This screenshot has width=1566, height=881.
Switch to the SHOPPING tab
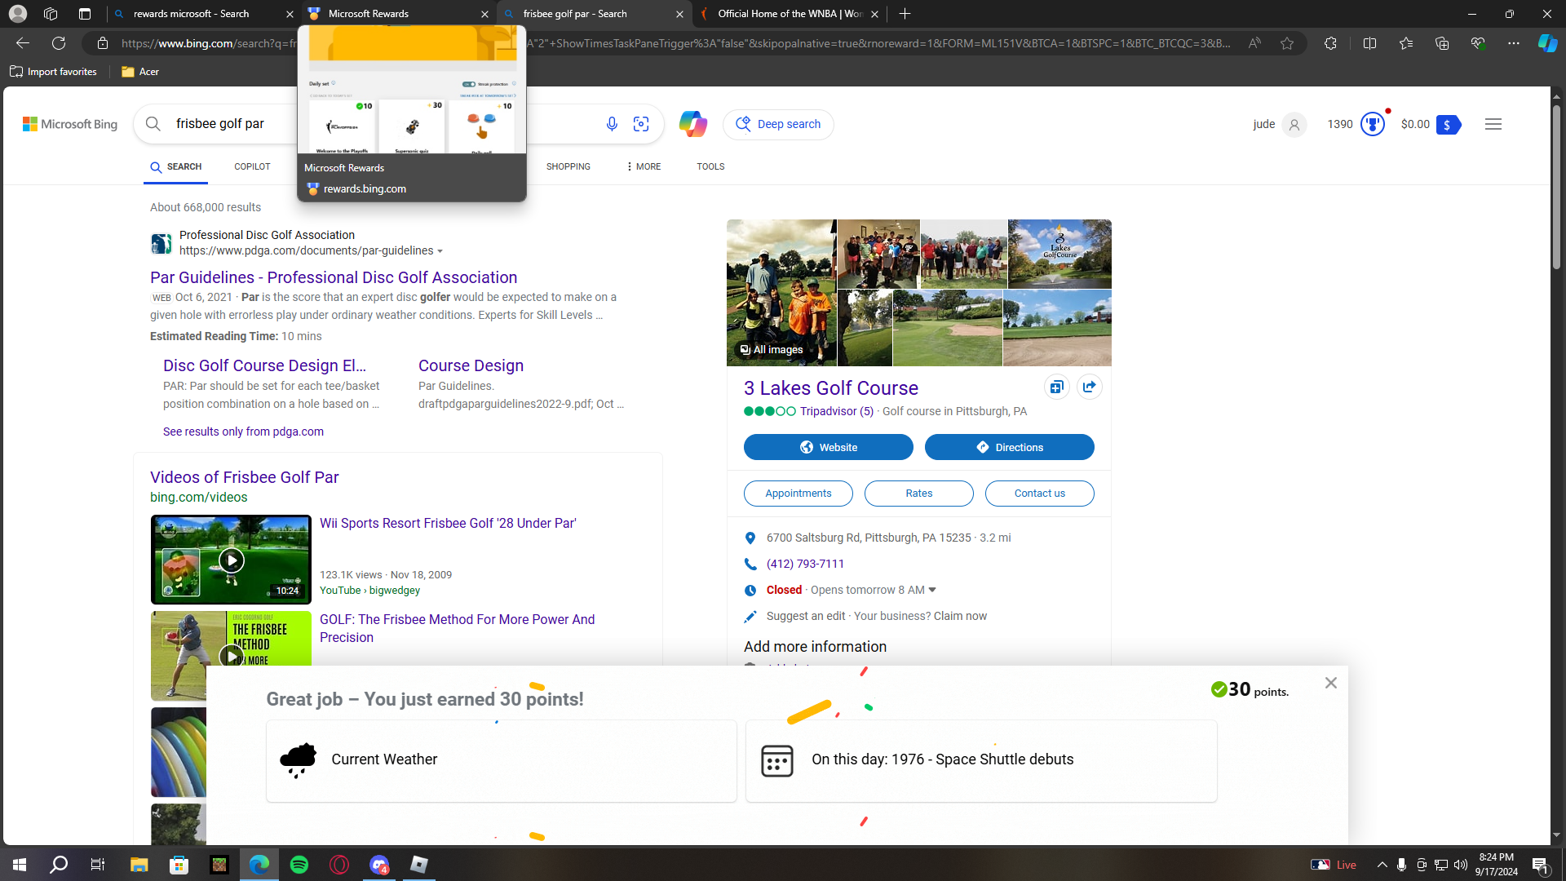coord(568,166)
